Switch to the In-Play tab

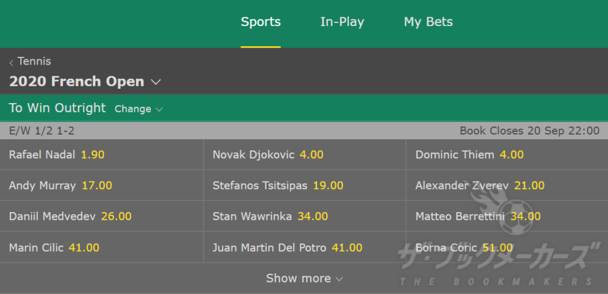[x=342, y=22]
